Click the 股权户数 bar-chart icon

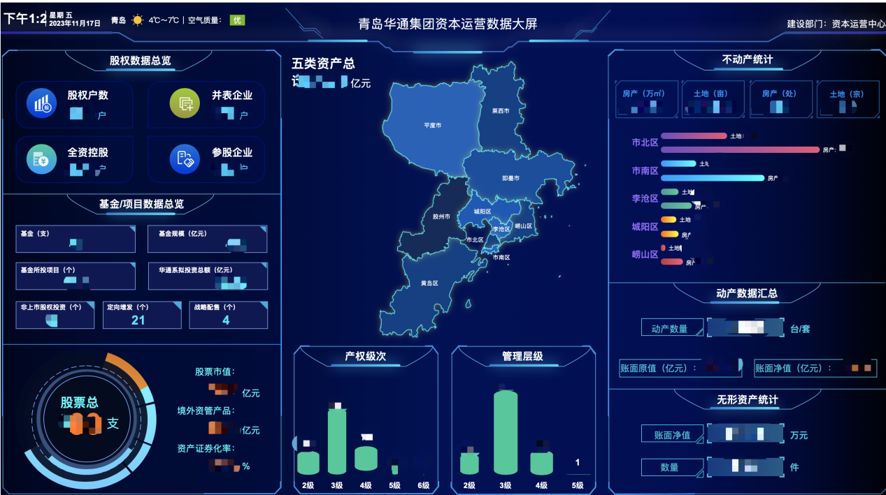[41, 103]
